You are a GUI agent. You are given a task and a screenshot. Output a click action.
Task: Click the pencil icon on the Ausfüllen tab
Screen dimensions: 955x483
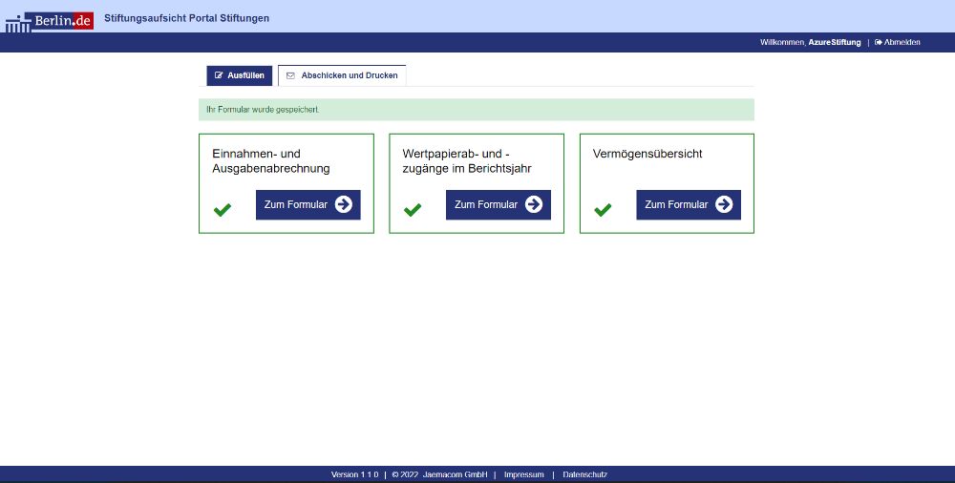[x=219, y=75]
